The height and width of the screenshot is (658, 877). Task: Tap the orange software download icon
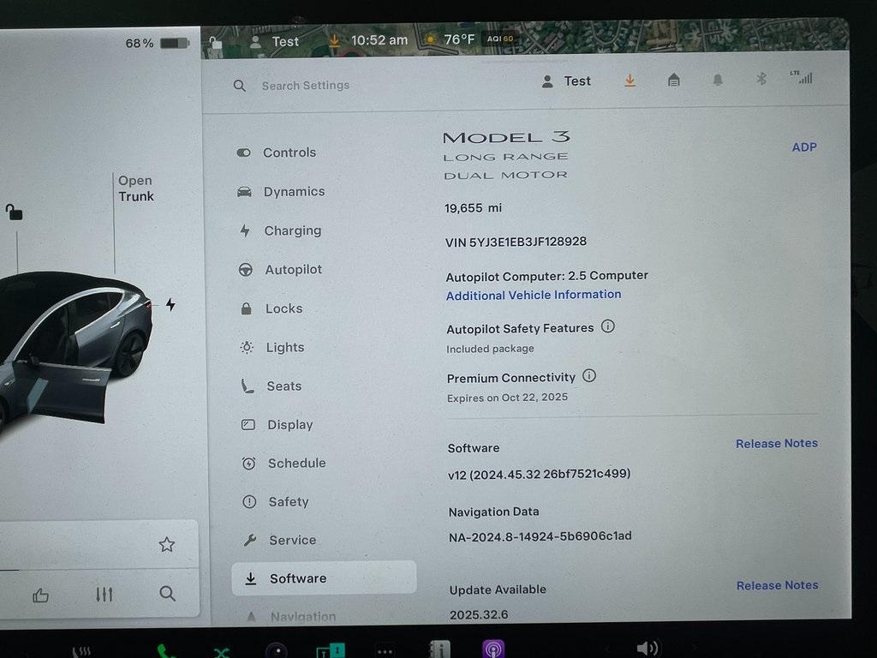[630, 81]
